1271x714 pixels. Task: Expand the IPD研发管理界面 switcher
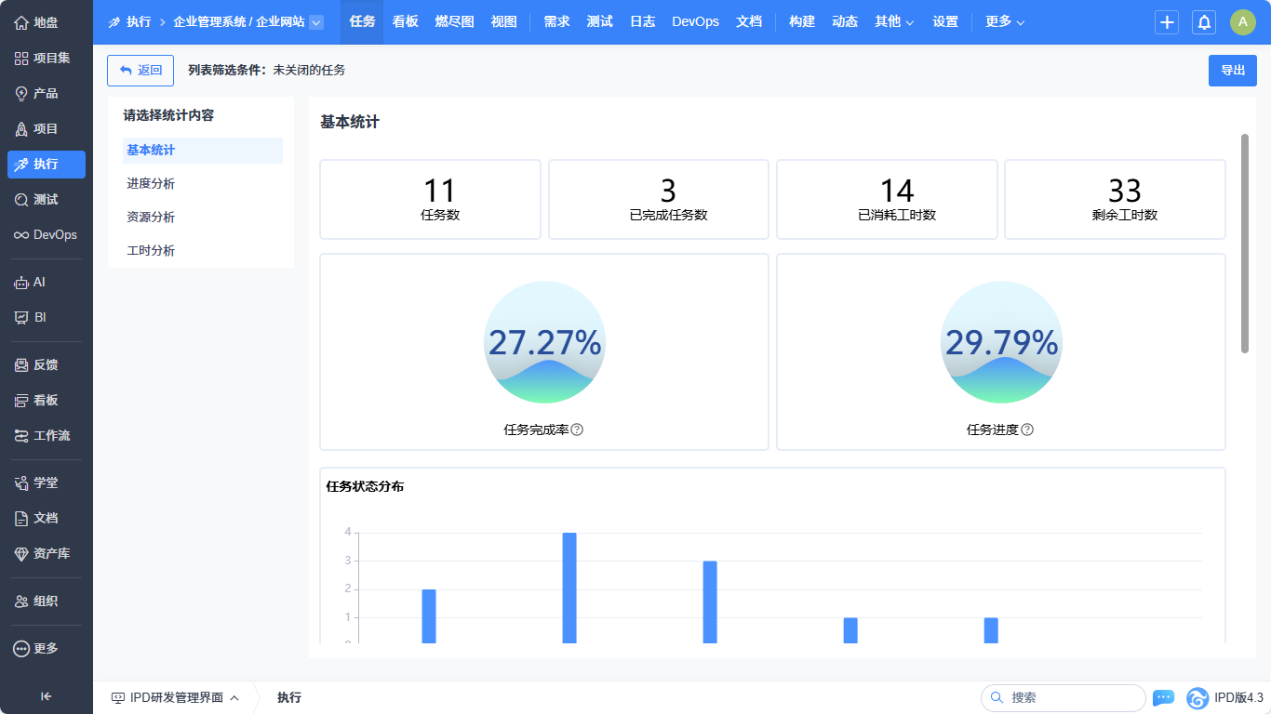pos(176,697)
